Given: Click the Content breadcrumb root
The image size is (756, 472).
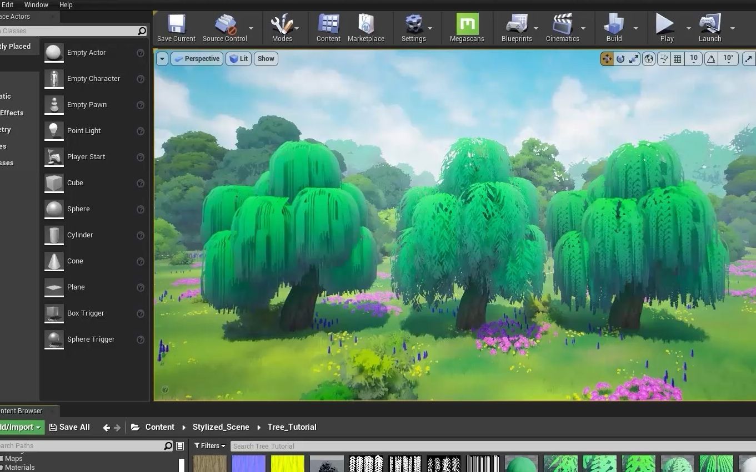Looking at the screenshot, I should point(160,427).
